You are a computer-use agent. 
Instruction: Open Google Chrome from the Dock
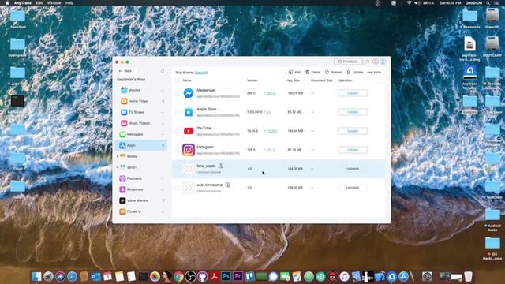pos(179,276)
